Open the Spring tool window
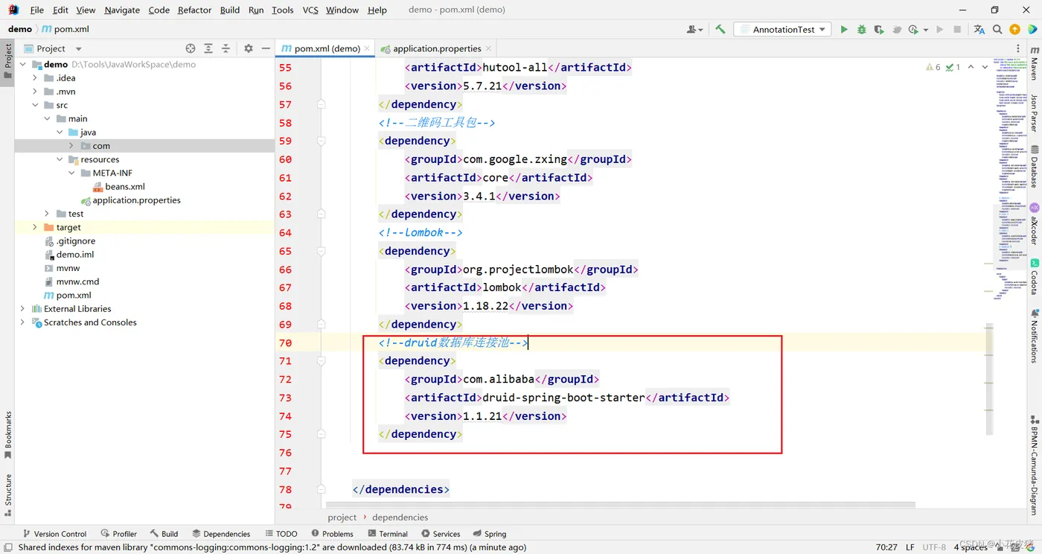Screen dimensions: 1042x554 click(x=489, y=534)
